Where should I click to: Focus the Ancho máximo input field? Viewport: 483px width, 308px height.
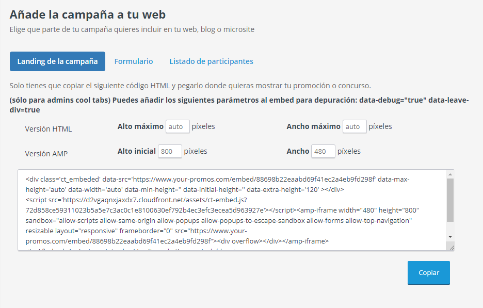pyautogui.click(x=355, y=126)
